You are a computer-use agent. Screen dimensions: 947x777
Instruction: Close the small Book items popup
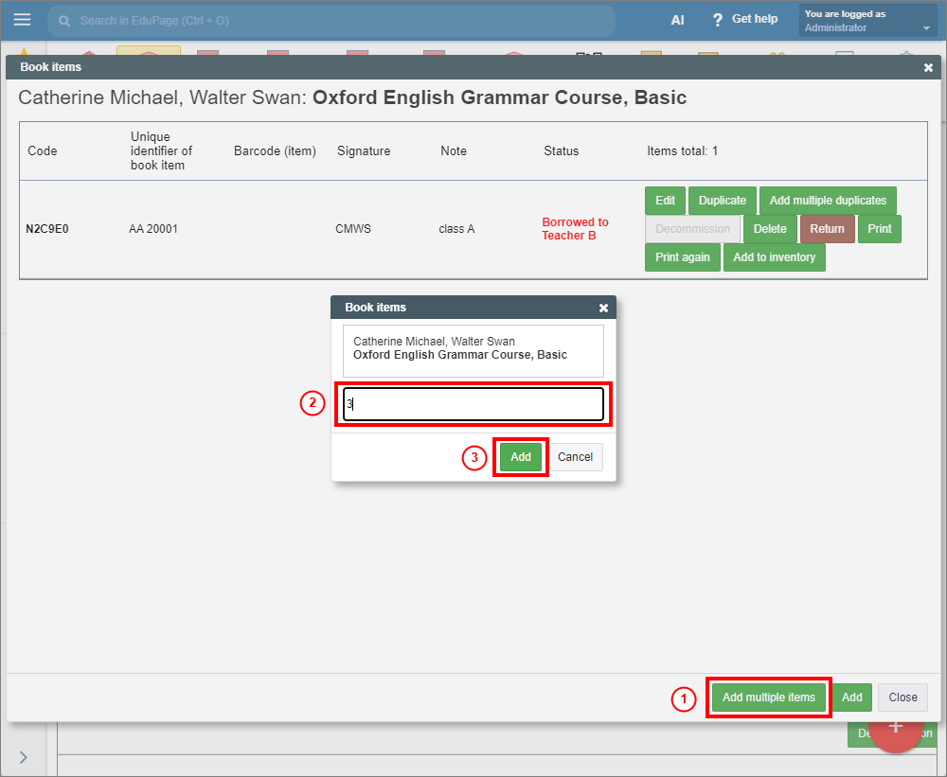pos(603,308)
